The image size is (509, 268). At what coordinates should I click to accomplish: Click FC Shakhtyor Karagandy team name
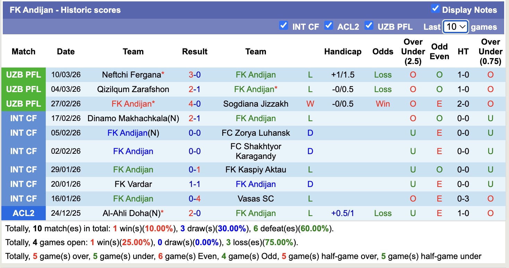(256, 151)
